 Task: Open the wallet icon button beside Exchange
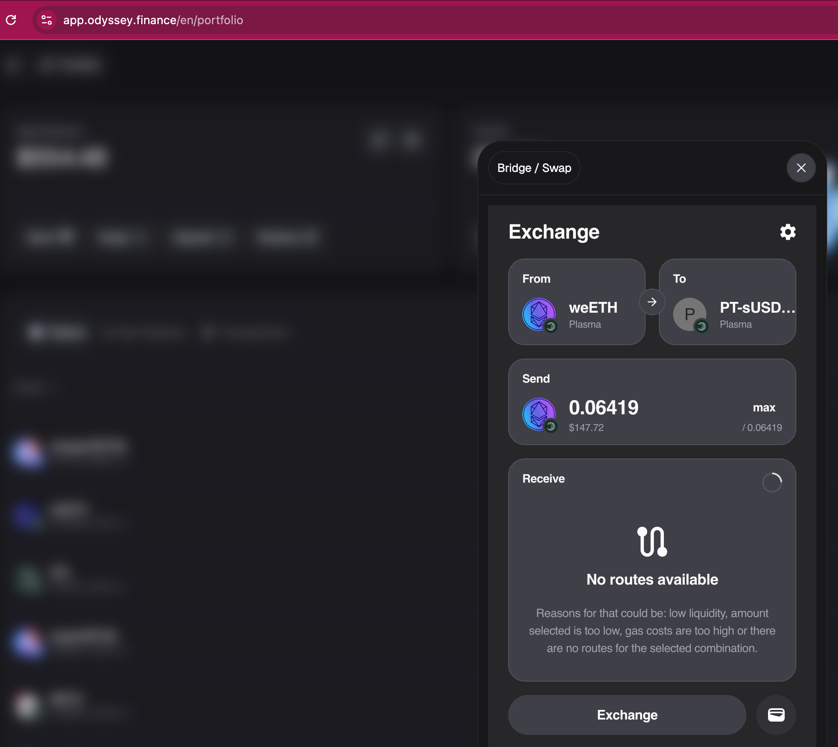click(x=776, y=715)
